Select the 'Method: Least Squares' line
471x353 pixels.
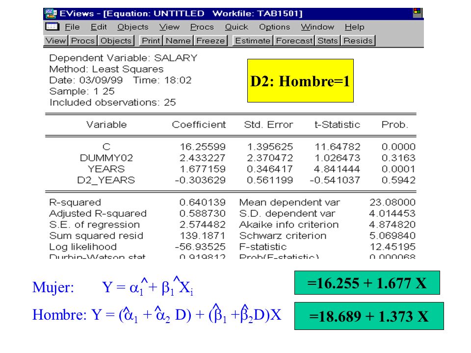[x=106, y=69]
